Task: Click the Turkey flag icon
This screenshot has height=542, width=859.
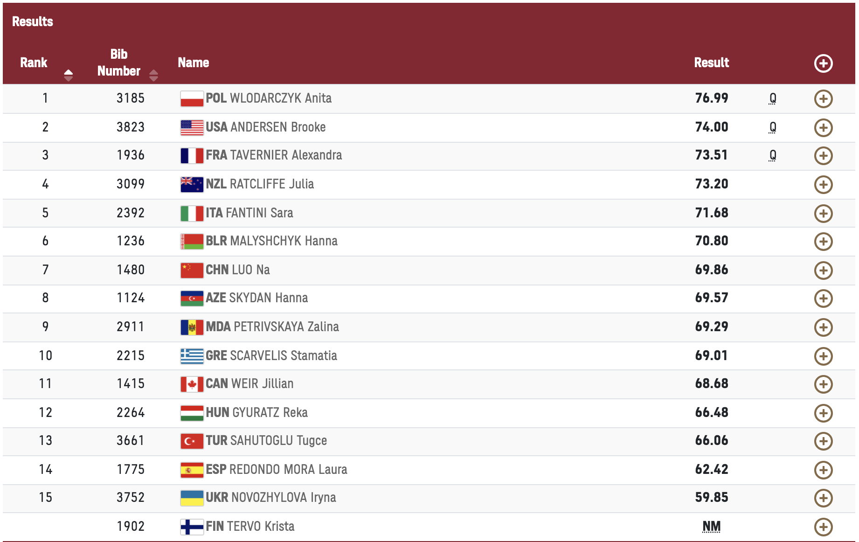Action: 192,441
